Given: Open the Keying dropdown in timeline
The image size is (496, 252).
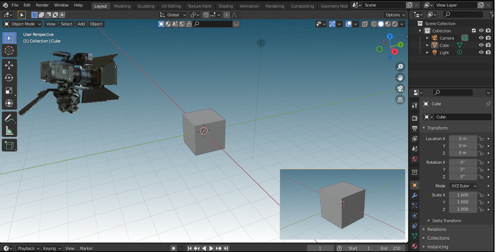Looking at the screenshot, I should point(52,248).
